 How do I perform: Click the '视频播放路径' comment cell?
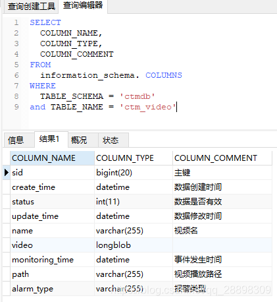(x=222, y=274)
